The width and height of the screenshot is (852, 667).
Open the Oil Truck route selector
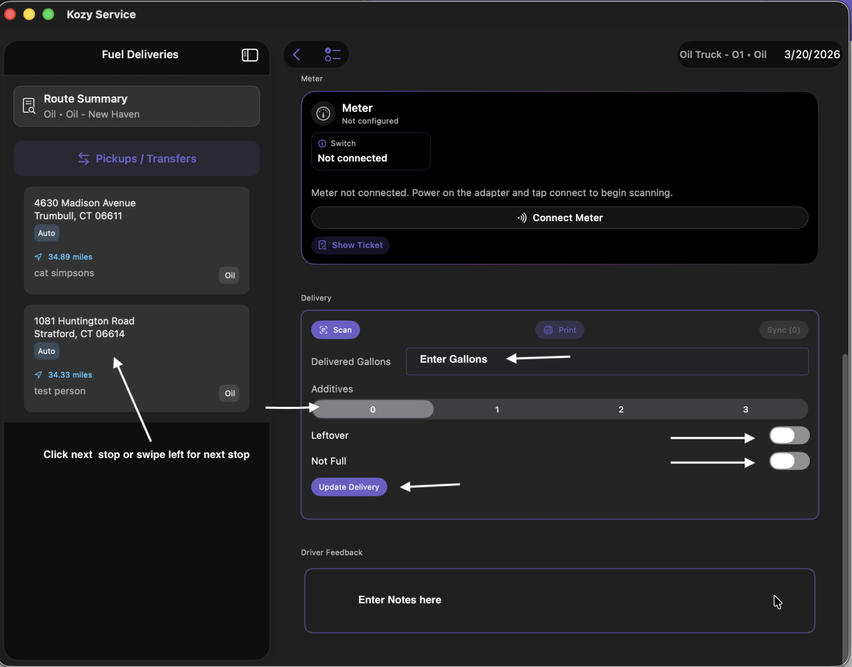[723, 55]
